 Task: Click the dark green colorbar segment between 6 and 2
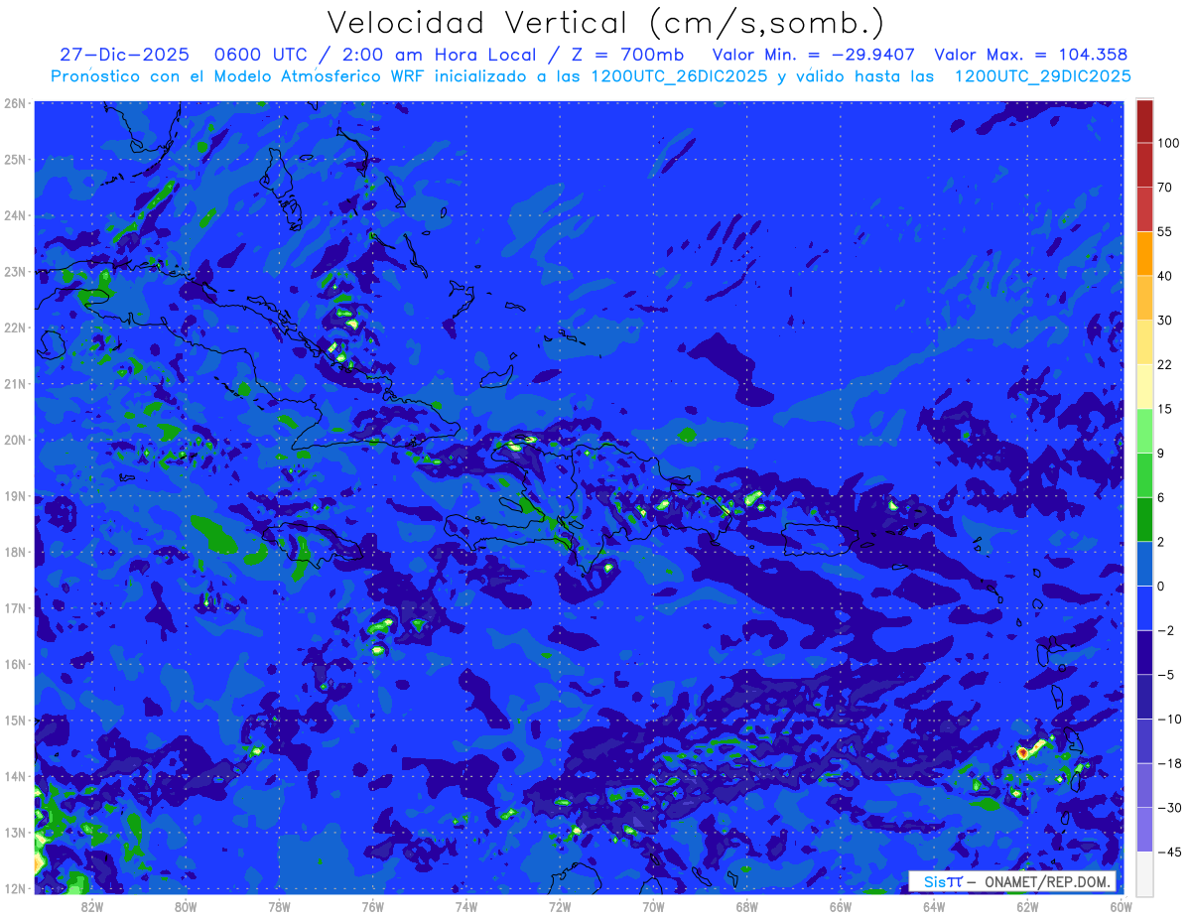[x=1144, y=520]
